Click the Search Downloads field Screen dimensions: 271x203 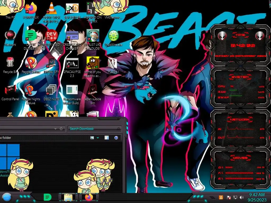[x=94, y=129]
